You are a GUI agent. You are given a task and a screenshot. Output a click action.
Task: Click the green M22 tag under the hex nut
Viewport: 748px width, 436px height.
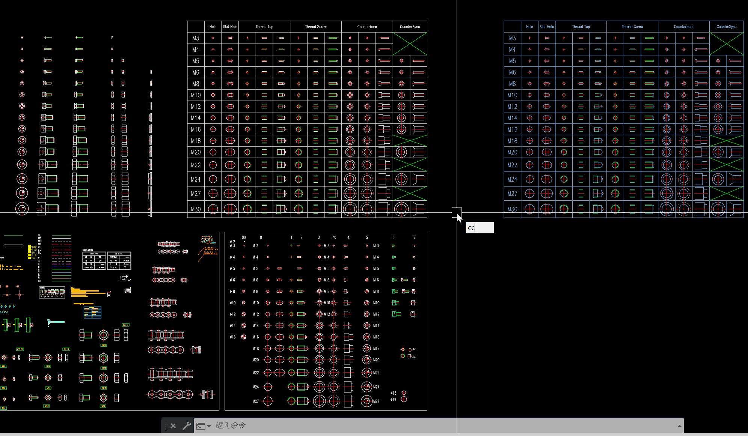[x=104, y=345]
